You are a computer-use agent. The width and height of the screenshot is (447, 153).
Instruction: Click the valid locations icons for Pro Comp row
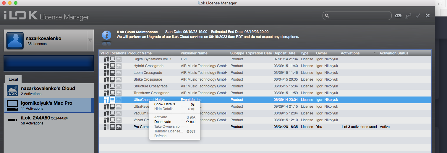coord(113,127)
